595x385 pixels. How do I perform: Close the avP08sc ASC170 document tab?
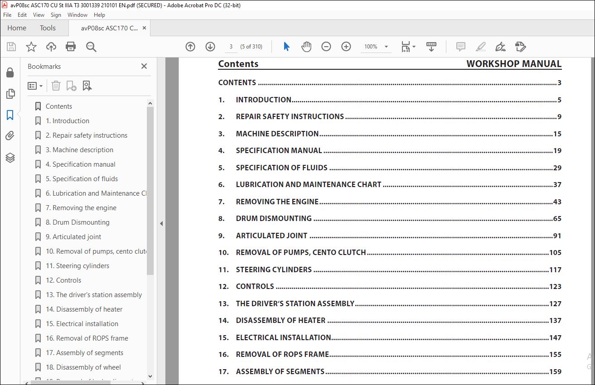click(144, 28)
